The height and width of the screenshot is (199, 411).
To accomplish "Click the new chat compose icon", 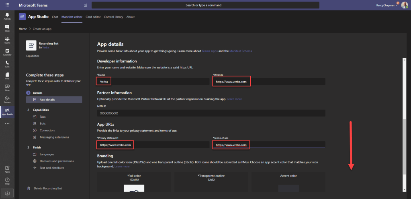I will click(85, 5).
